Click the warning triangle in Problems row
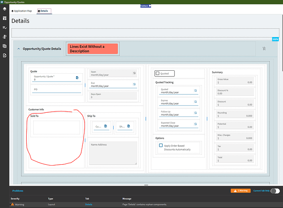This screenshot has height=208, width=283. pyautogui.click(x=12, y=204)
